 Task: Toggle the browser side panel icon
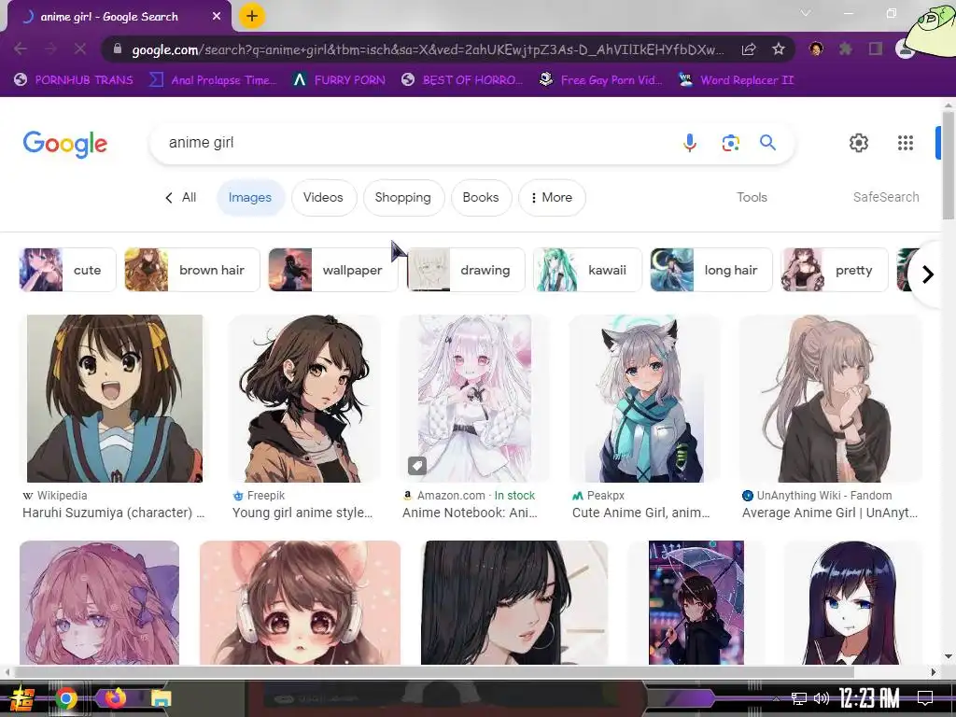[876, 49]
